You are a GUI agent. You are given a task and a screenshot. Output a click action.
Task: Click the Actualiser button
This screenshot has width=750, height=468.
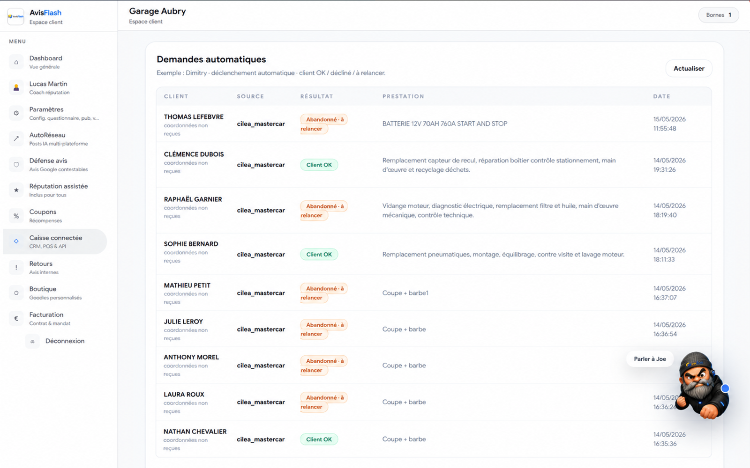coord(689,68)
